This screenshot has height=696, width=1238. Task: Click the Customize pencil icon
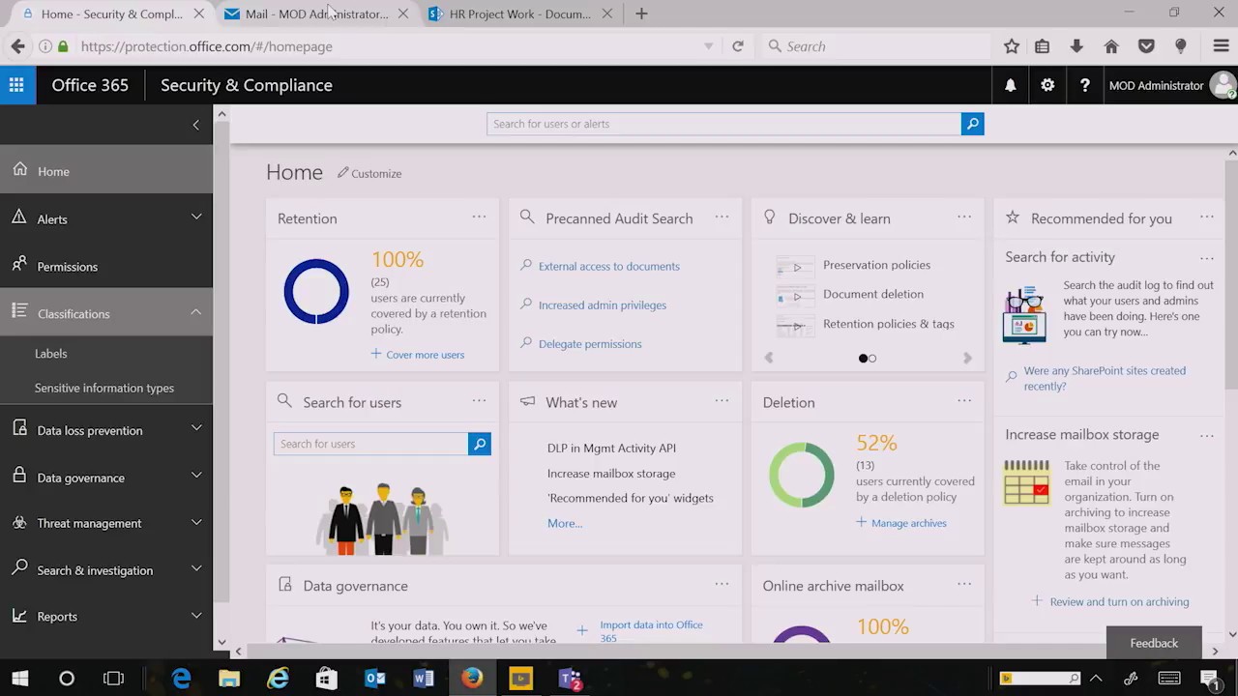coord(342,173)
